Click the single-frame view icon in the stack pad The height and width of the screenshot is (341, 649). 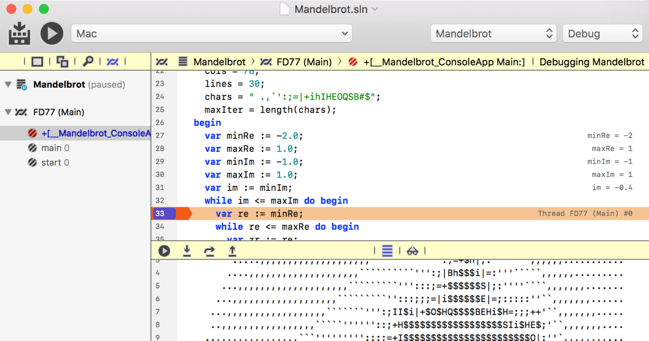(x=37, y=62)
